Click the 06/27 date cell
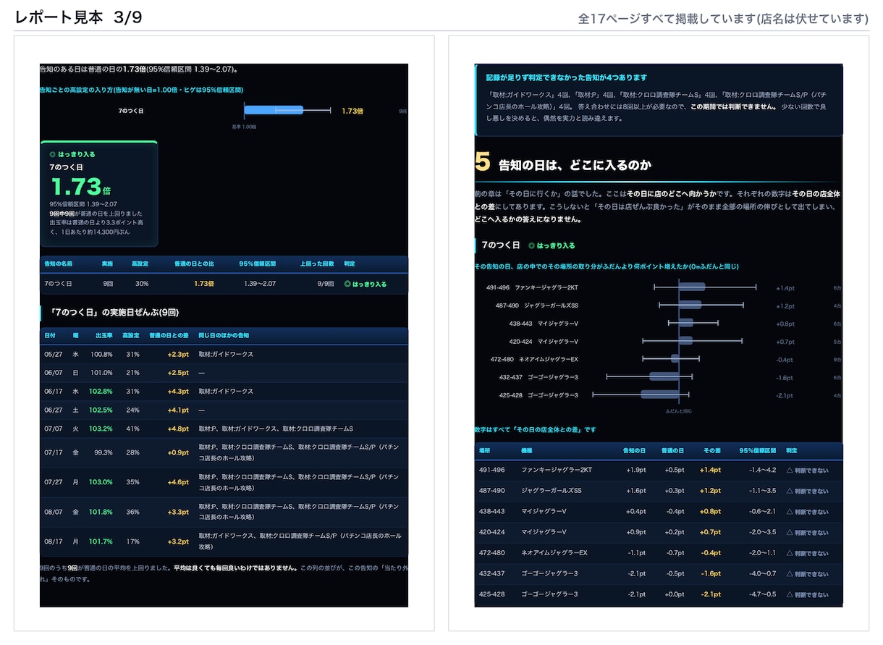 [x=54, y=410]
